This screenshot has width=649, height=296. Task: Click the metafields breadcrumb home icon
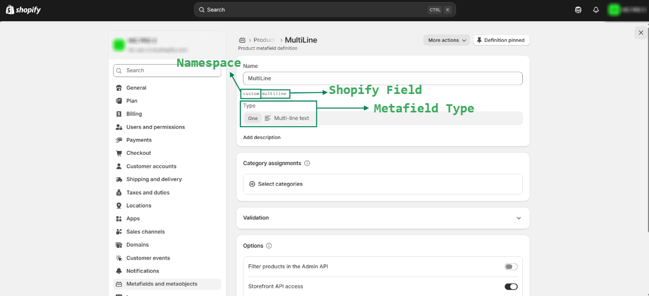[x=242, y=40]
